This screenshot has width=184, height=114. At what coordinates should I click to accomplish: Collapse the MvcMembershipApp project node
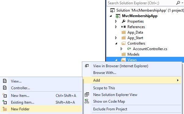click(x=111, y=16)
